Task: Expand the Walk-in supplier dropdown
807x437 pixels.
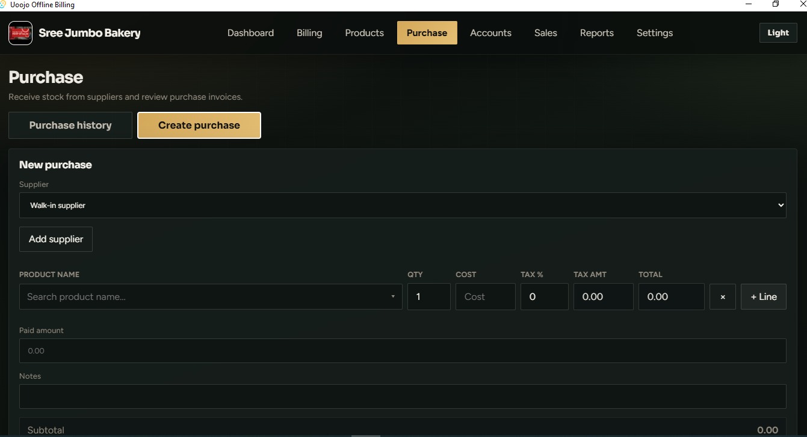Action: [x=403, y=206]
